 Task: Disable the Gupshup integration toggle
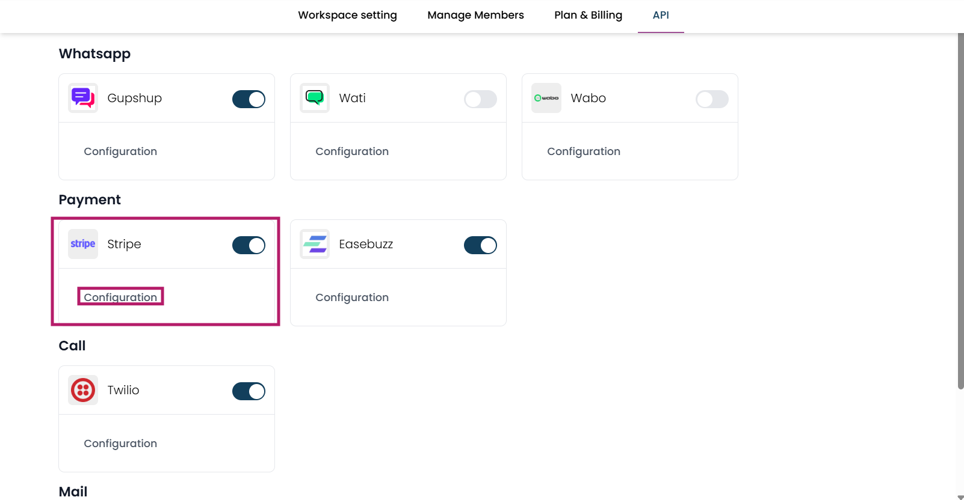249,99
